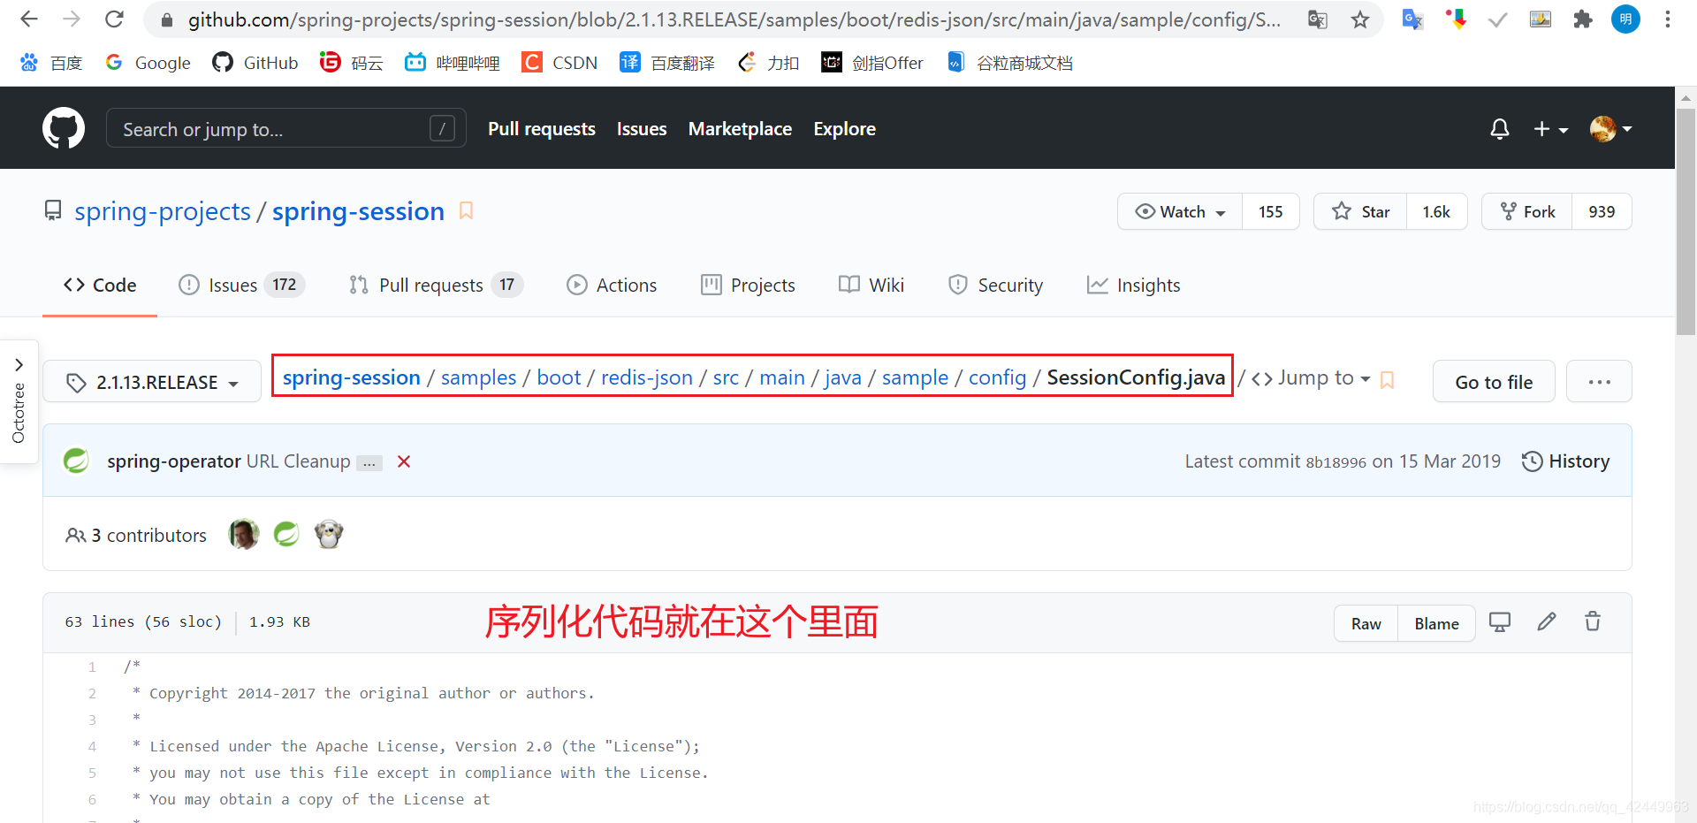Open the 3 contributors list

136,535
